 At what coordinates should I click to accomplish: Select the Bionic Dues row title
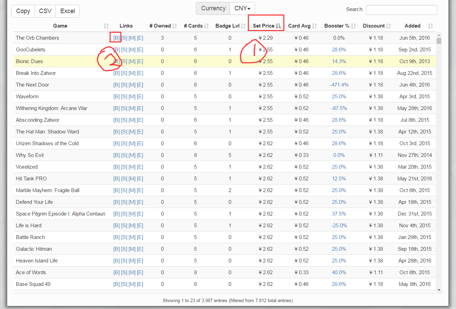[29, 61]
